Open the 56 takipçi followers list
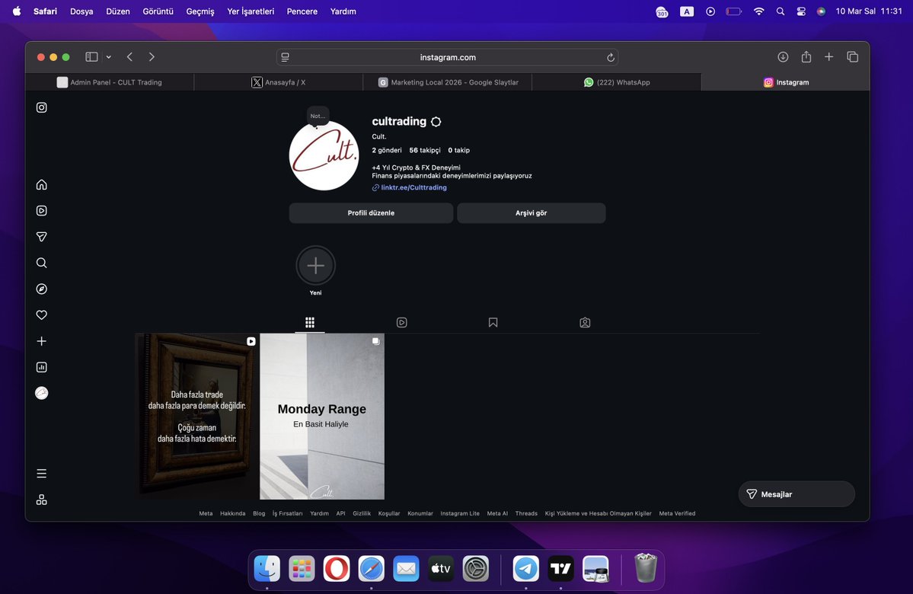This screenshot has height=594, width=913. [x=424, y=150]
